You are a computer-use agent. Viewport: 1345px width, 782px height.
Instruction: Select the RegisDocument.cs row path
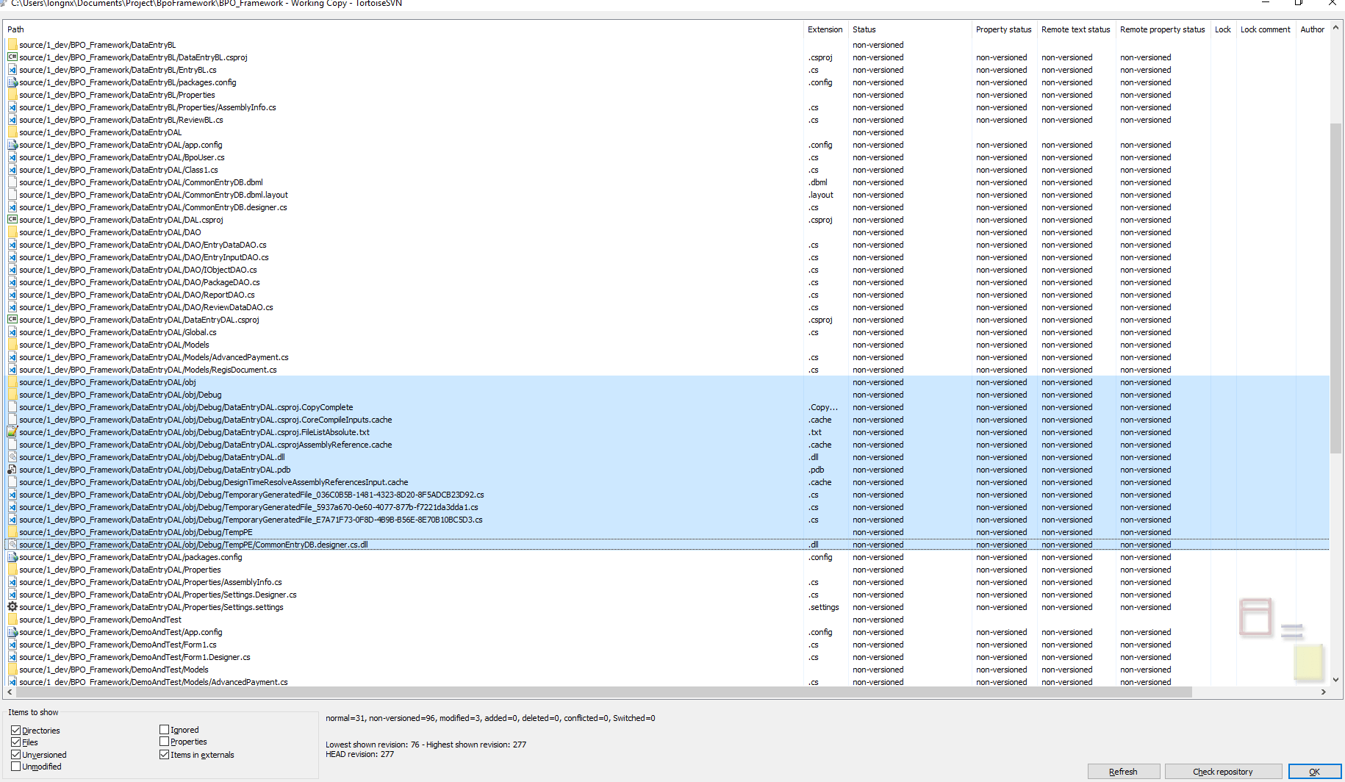[148, 370]
